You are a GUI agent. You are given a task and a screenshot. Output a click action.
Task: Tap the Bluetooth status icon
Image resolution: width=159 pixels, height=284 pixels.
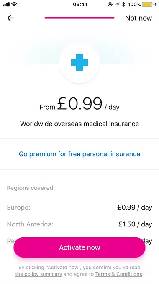point(123,4)
